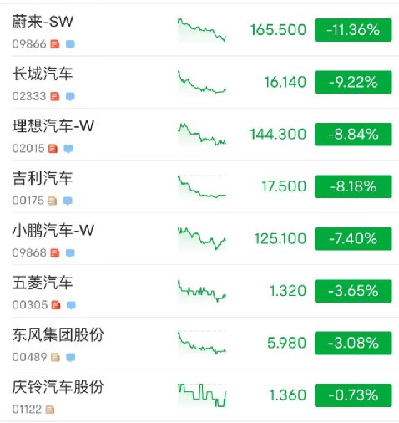Open the red news icon beside 02333
The image size is (399, 423).
pyautogui.click(x=55, y=96)
